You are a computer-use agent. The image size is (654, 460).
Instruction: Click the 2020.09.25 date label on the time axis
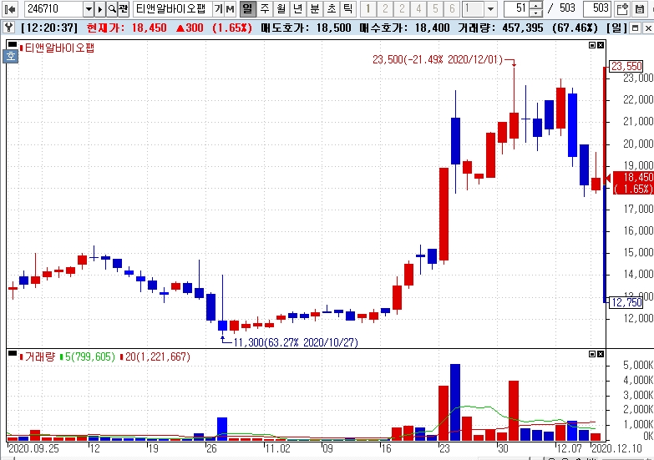[33, 449]
